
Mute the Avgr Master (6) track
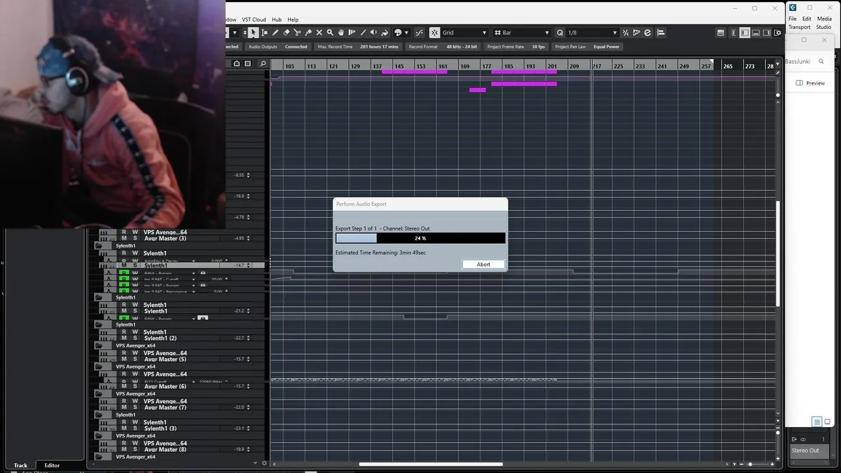coord(124,386)
